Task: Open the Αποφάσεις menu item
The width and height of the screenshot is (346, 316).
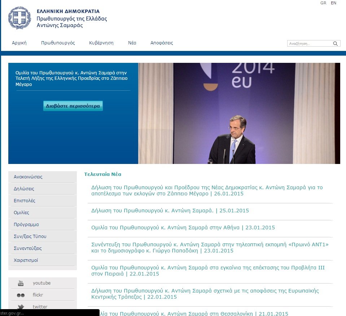Action: 162,43
